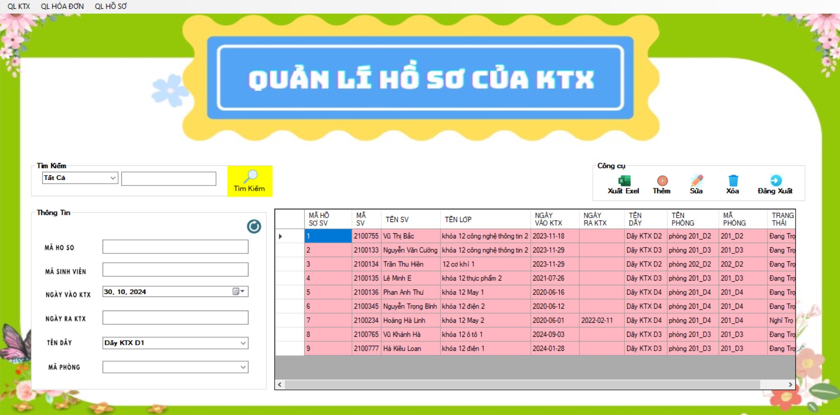Select cell Hoàng Hà Linh
The image size is (840, 415).
pos(411,320)
